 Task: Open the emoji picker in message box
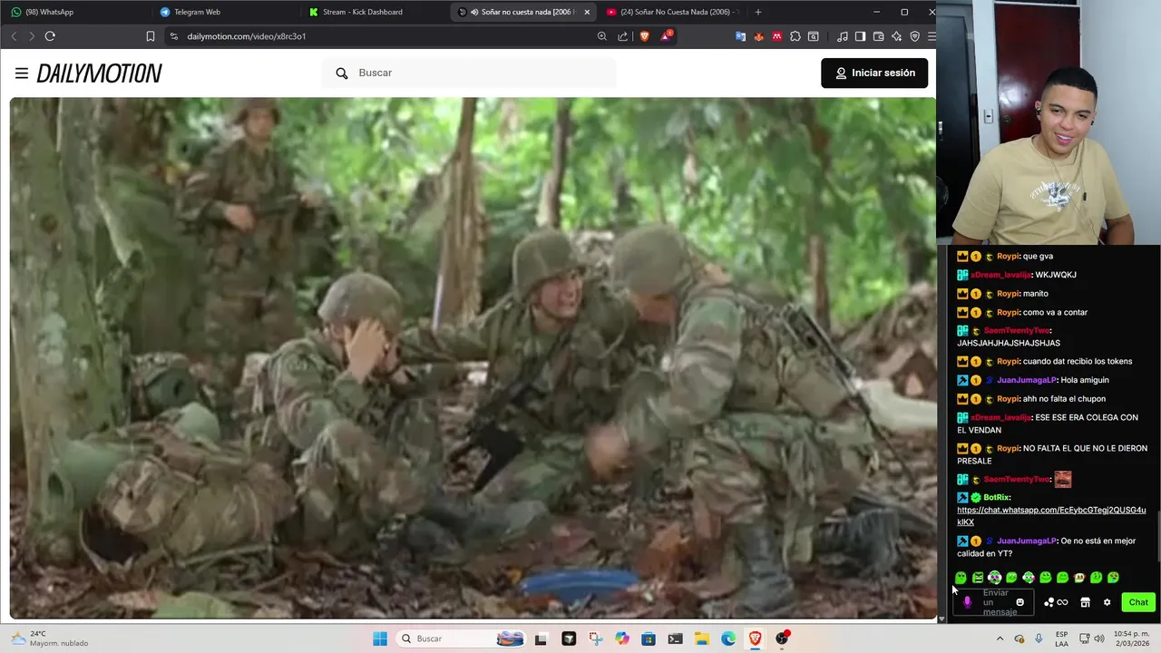point(1020,602)
